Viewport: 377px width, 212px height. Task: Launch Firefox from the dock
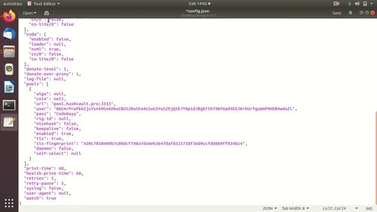click(x=9, y=16)
